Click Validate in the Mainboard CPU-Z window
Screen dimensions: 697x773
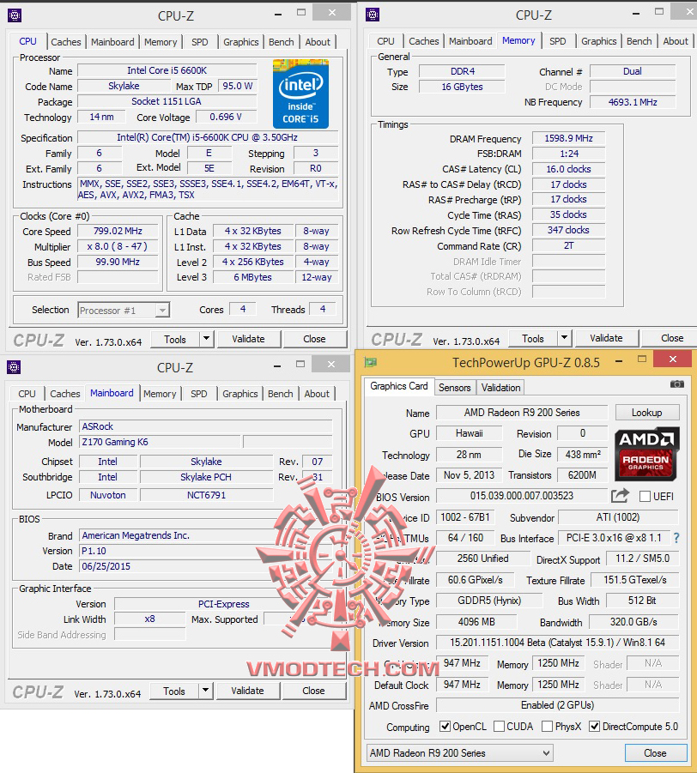tap(247, 691)
